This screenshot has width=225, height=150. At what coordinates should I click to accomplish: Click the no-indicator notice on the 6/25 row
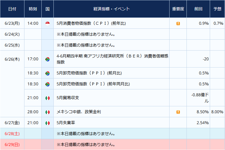[x=86, y=45]
